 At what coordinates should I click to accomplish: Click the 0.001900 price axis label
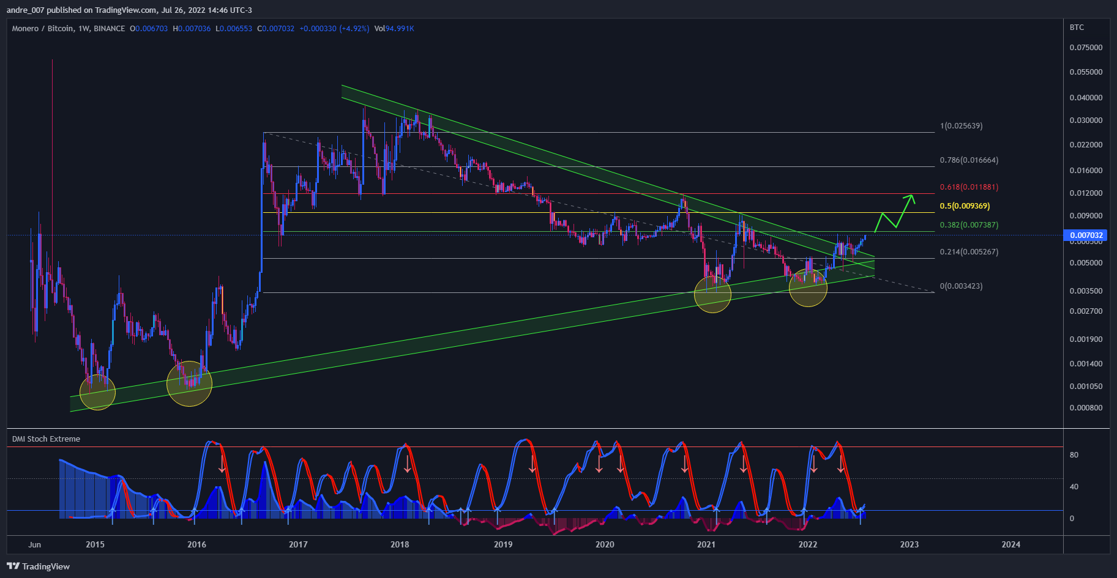click(1086, 339)
